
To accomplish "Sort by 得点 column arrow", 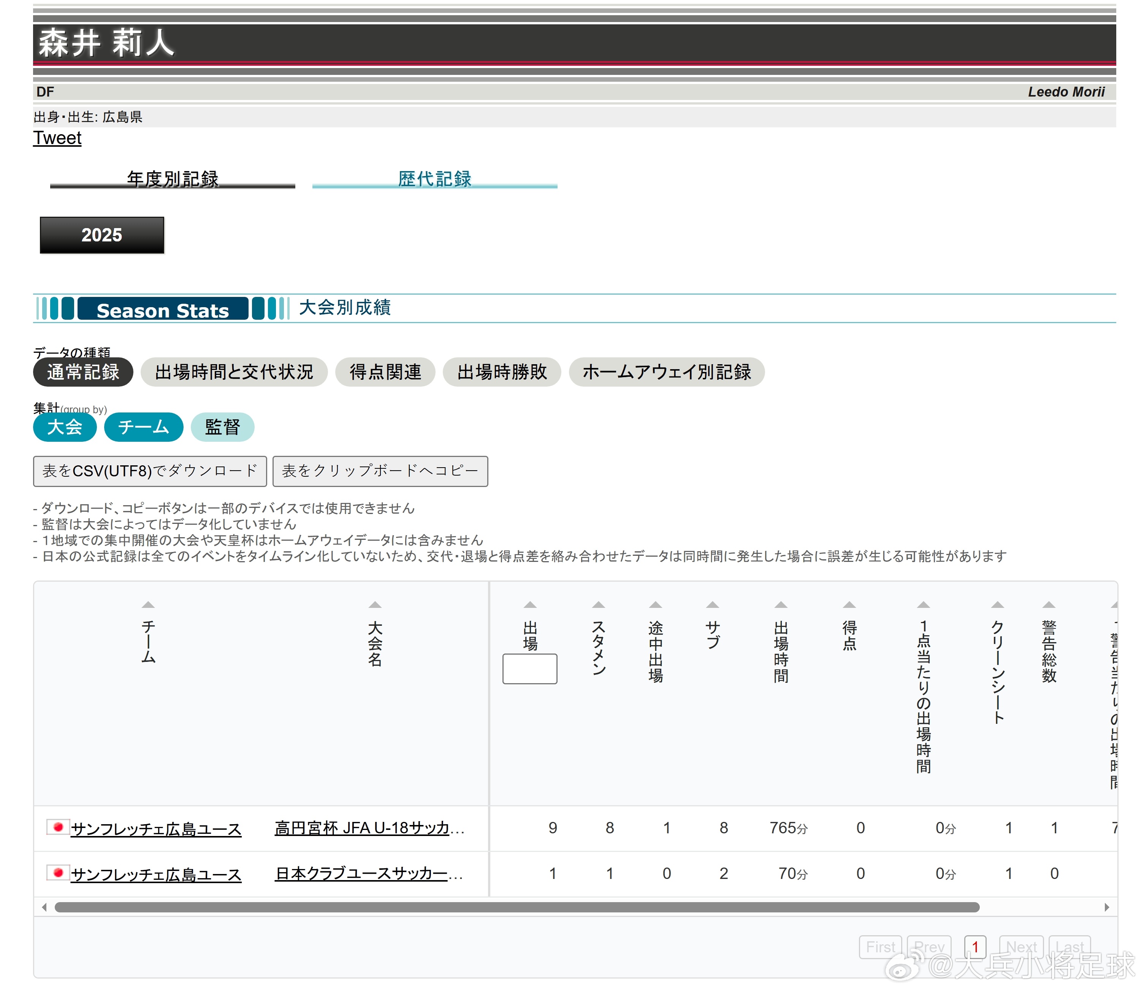I will [x=849, y=605].
